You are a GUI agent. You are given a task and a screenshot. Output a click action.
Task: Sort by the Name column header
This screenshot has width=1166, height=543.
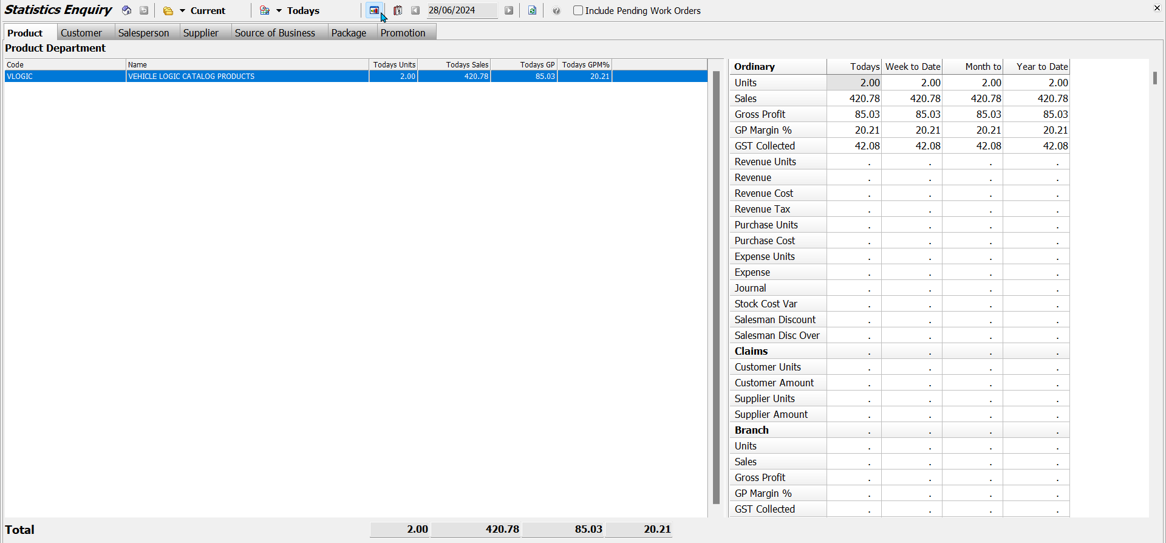pyautogui.click(x=247, y=64)
